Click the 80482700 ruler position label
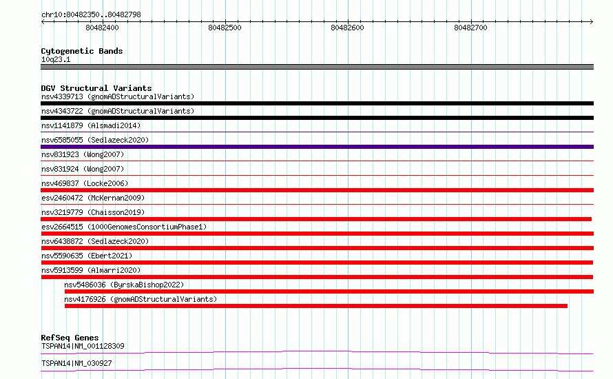Image resolution: width=613 pixels, height=379 pixels. click(x=470, y=28)
